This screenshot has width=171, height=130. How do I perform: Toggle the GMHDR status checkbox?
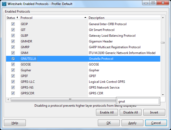pos(13,41)
